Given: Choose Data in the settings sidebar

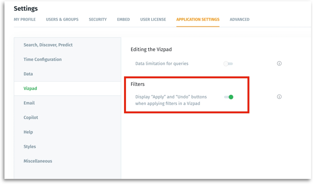Looking at the screenshot, I should coord(28,74).
